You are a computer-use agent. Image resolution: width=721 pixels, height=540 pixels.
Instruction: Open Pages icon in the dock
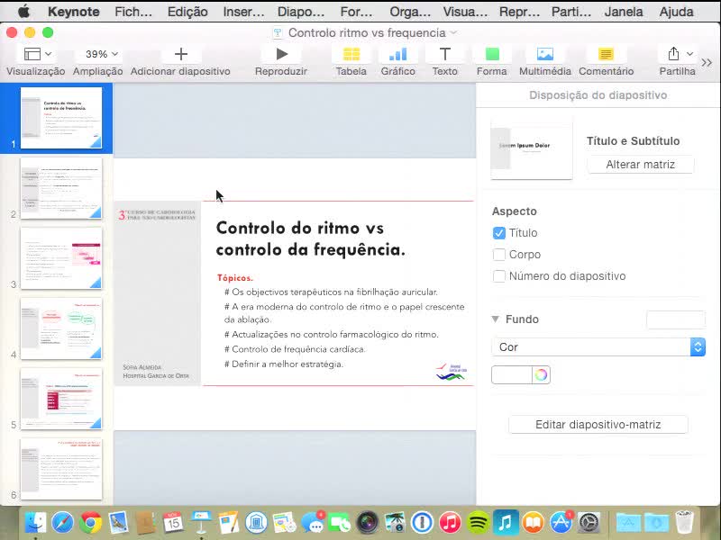point(229,522)
